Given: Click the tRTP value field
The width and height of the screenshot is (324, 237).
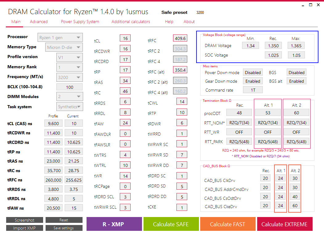Looking at the screenshot, I should tap(182, 113).
